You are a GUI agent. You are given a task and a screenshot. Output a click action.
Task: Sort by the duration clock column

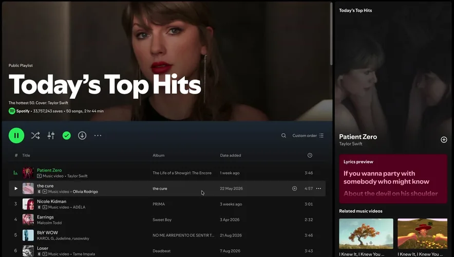310,155
